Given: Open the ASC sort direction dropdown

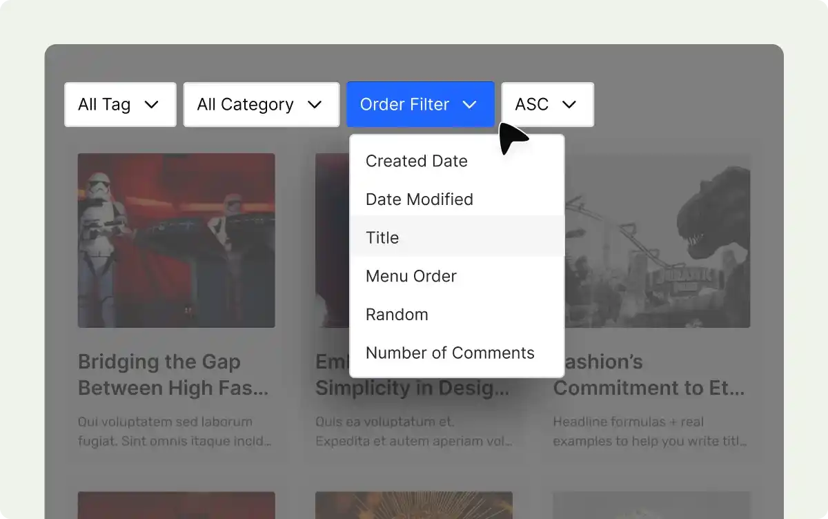Looking at the screenshot, I should point(547,105).
